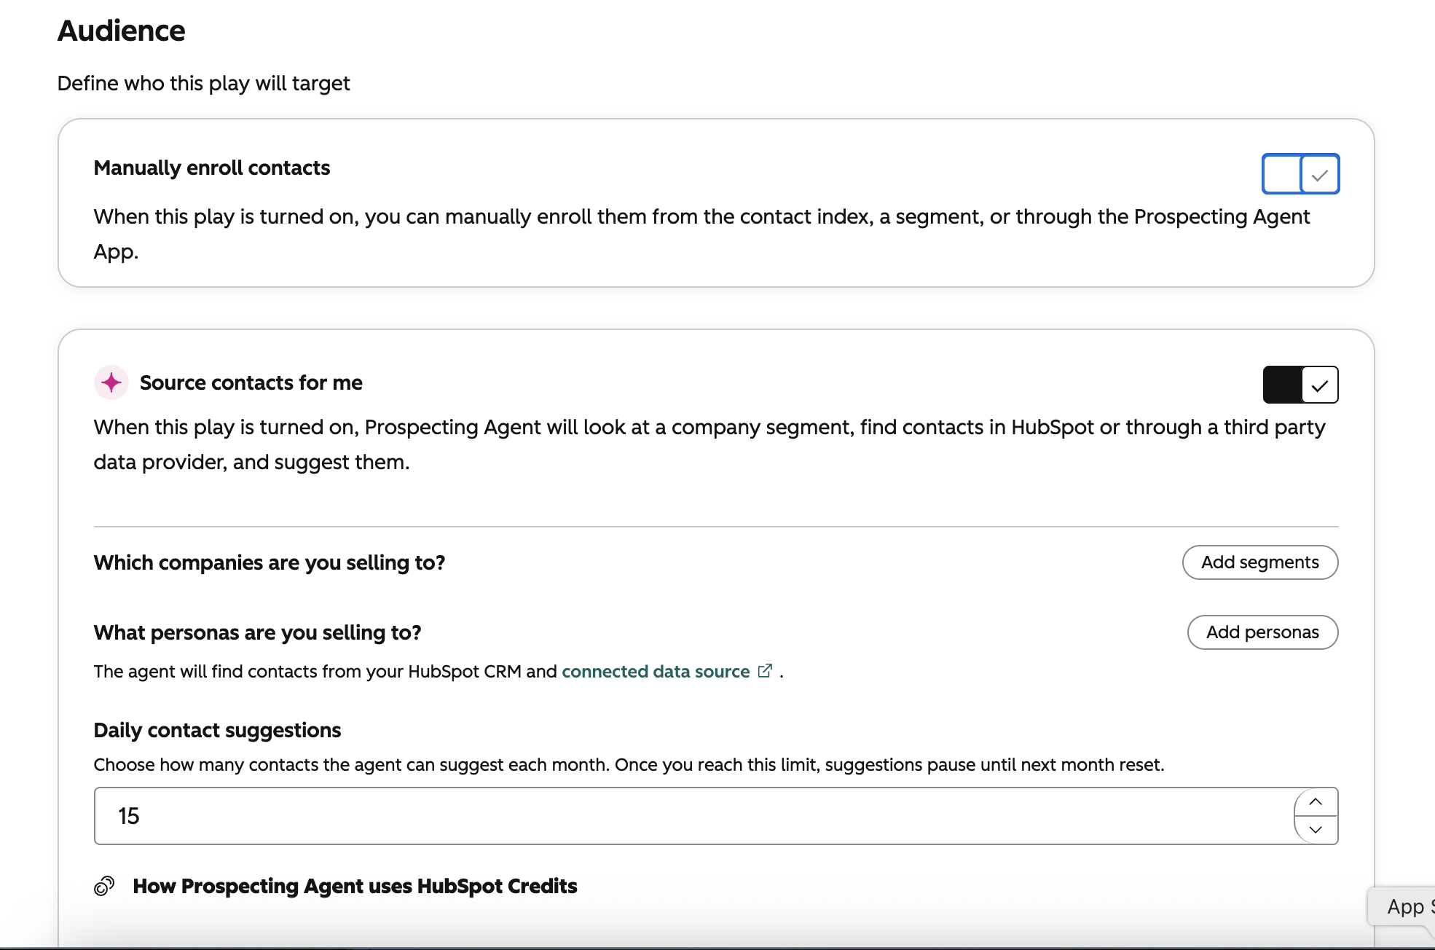The image size is (1435, 950).
Task: Expand How Prospecting Agent uses HubSpot Credits
Action: click(355, 886)
